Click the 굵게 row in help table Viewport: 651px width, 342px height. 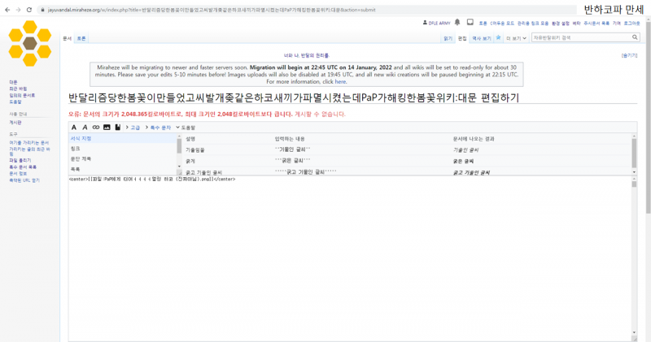coord(407,161)
